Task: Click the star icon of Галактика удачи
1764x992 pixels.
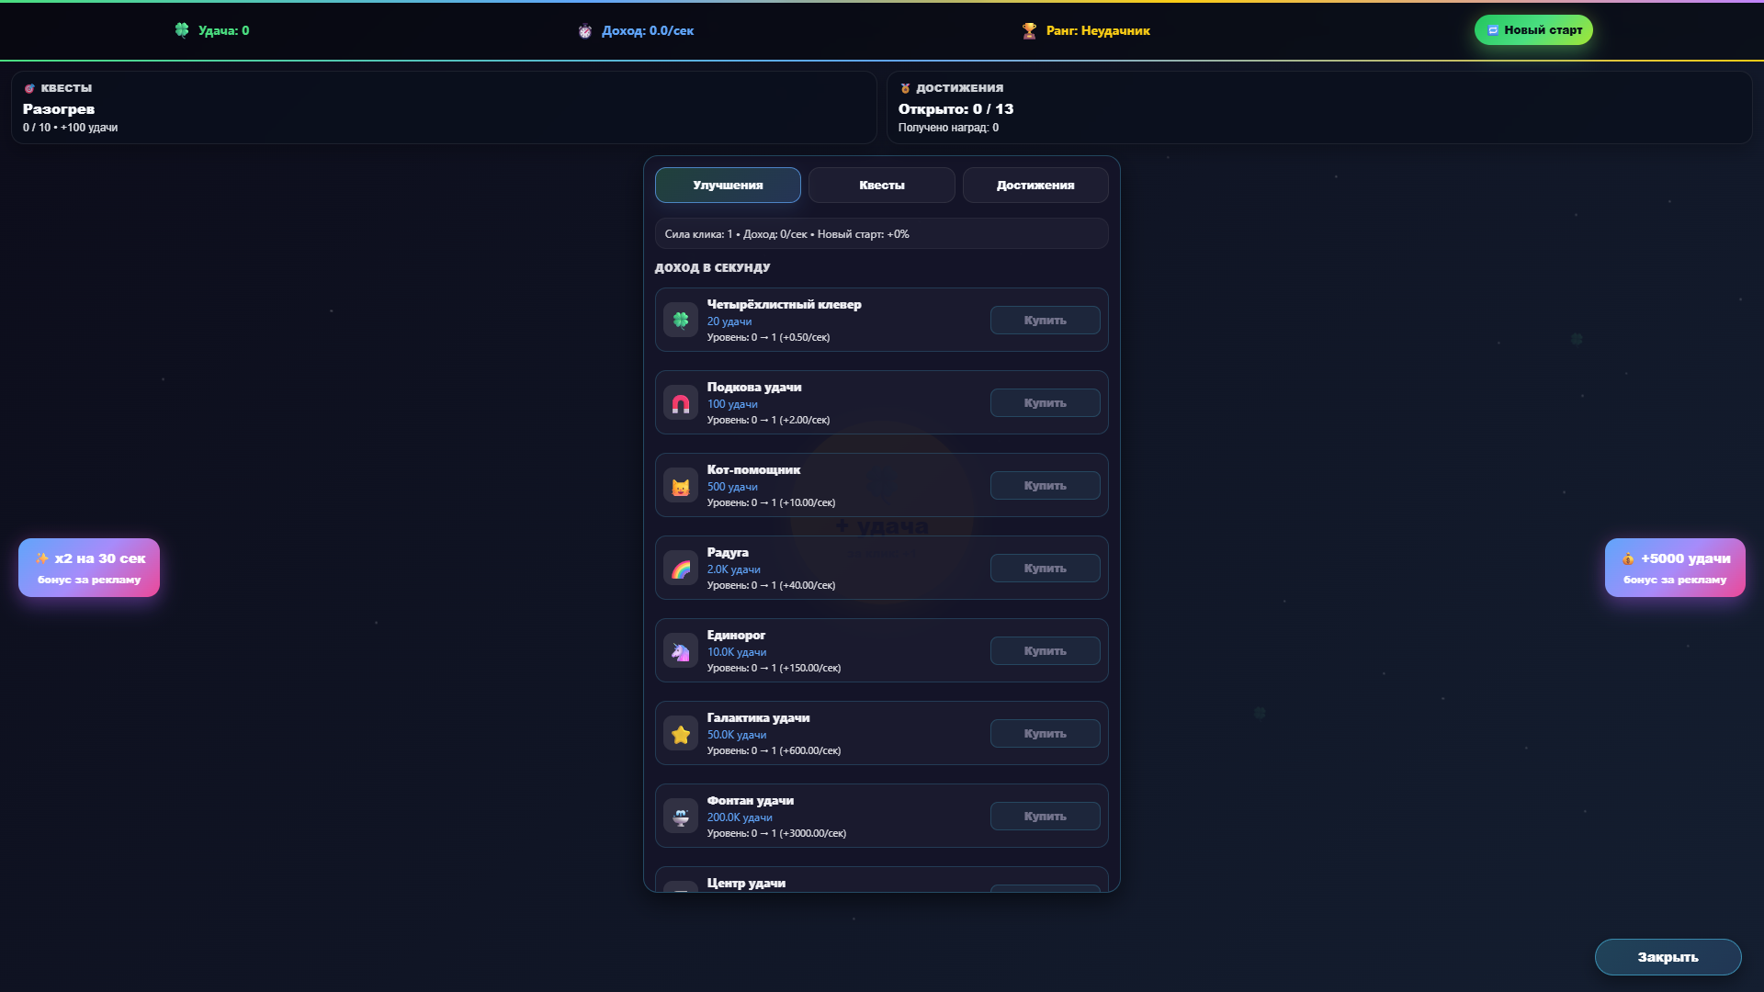Action: coord(681,733)
